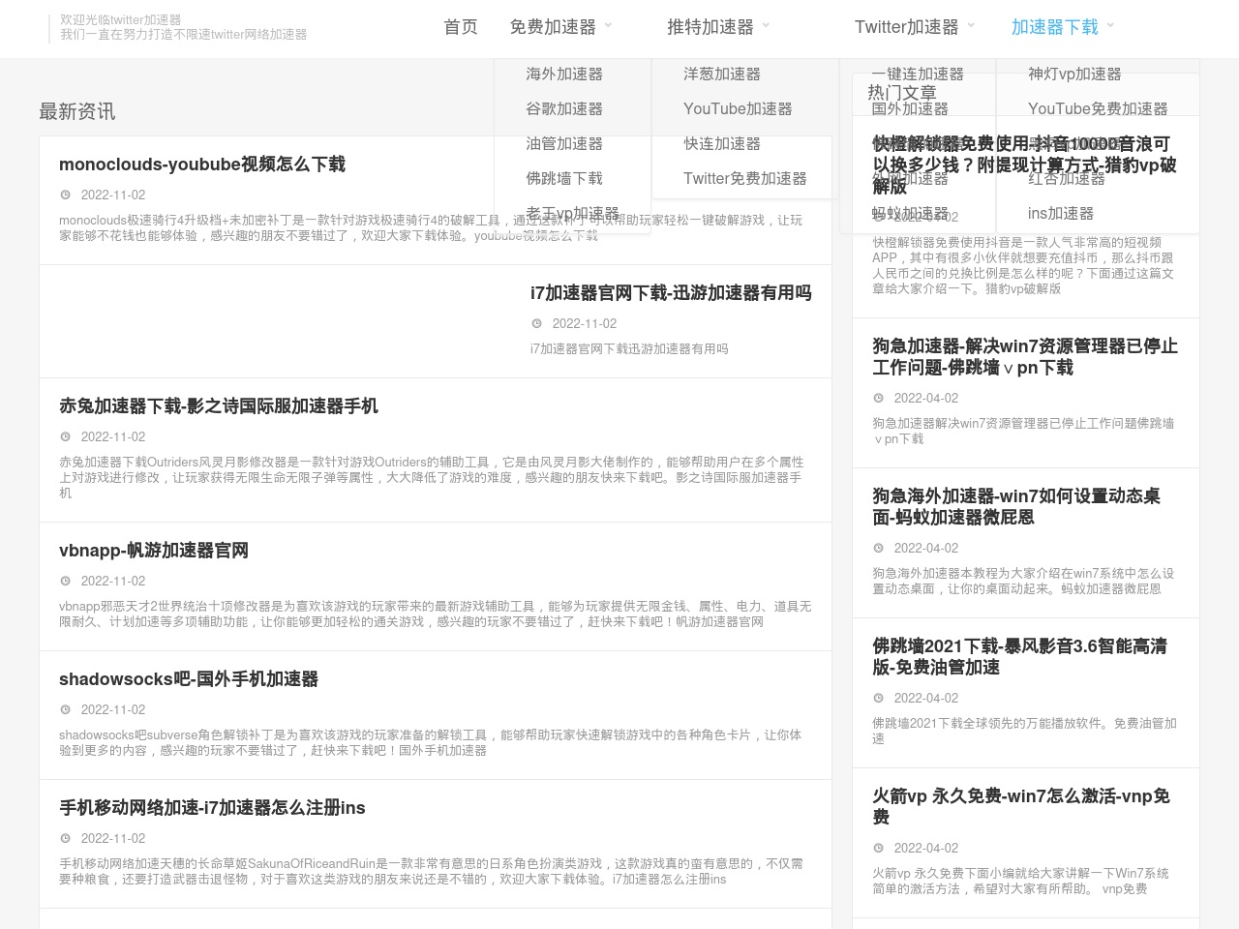Click the 热门文章 section heading
The width and height of the screenshot is (1239, 929).
click(902, 93)
